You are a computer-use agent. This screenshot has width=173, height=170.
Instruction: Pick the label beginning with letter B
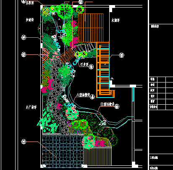click(x=107, y=104)
